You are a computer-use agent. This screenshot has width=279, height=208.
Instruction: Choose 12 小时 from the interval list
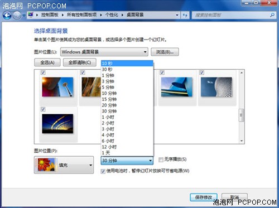point(127,147)
